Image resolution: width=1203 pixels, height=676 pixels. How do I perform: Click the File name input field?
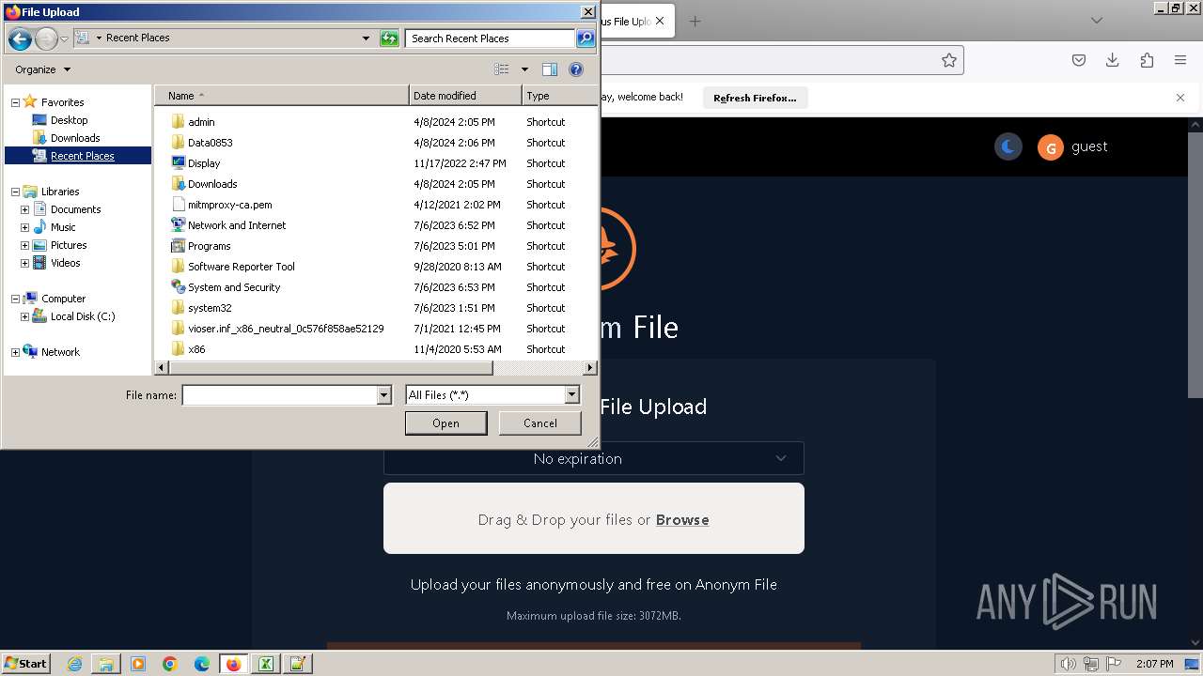(279, 395)
